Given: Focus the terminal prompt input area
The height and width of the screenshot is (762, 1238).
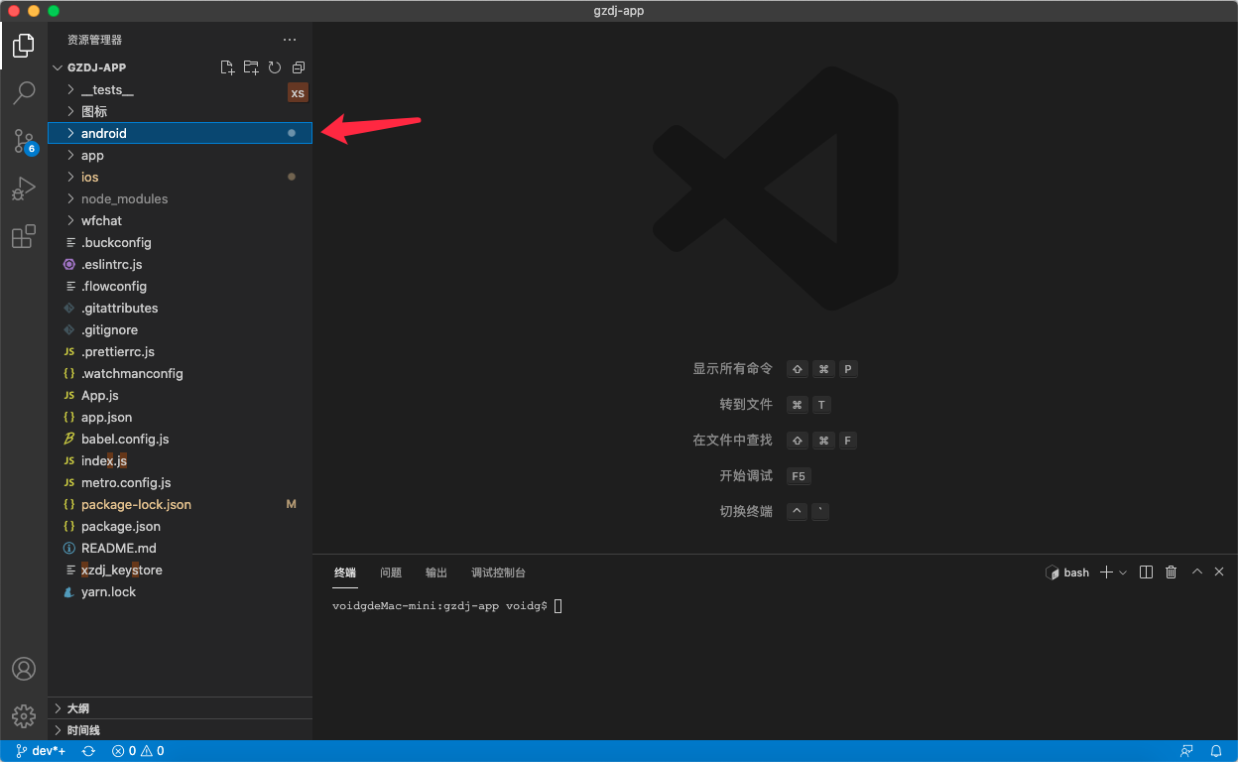Looking at the screenshot, I should (x=557, y=605).
